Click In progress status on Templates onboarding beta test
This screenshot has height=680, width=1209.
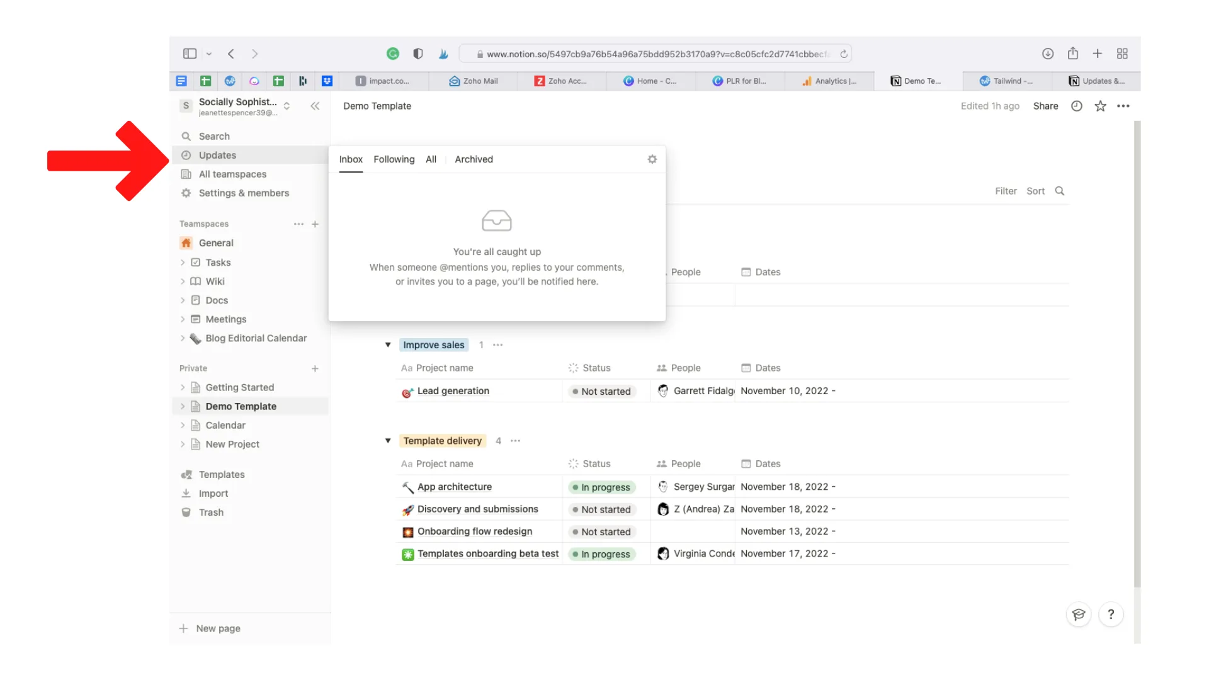[x=601, y=554]
